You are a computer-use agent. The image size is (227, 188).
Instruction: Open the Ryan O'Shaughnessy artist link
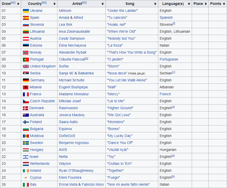[x=76, y=170]
